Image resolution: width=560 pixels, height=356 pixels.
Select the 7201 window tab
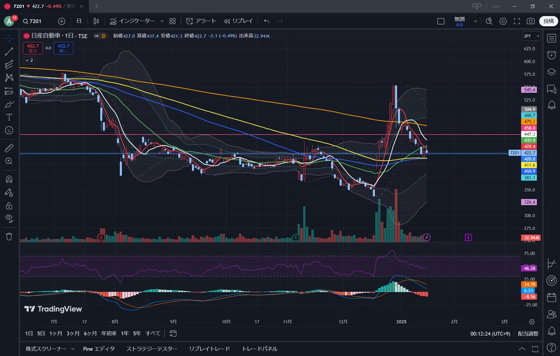(x=44, y=6)
